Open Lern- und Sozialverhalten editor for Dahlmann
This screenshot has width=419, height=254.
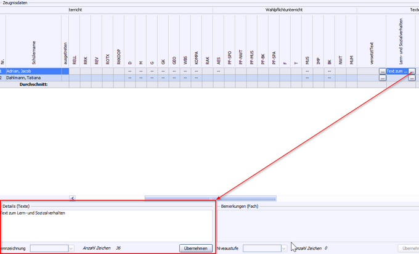pos(412,78)
